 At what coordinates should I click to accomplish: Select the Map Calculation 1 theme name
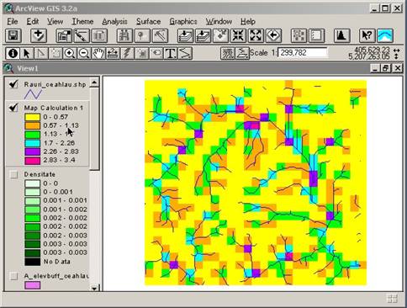click(x=54, y=108)
